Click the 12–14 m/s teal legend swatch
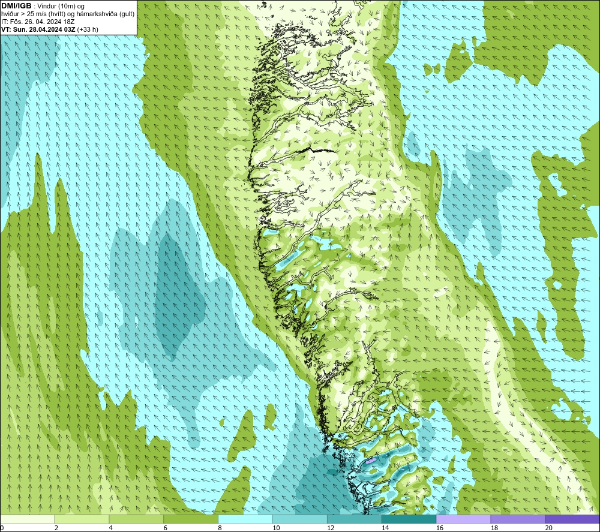This screenshot has height=532, width=600. (355, 519)
